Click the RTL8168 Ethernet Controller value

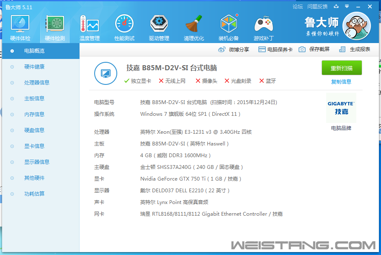(211, 214)
